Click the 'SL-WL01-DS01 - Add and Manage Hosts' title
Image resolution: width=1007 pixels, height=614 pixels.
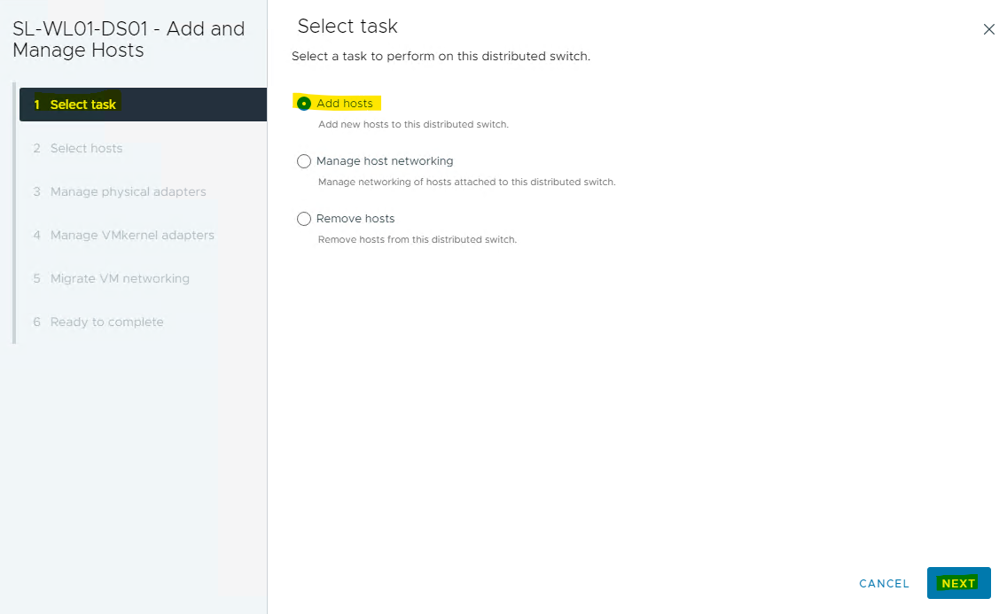[x=129, y=39]
